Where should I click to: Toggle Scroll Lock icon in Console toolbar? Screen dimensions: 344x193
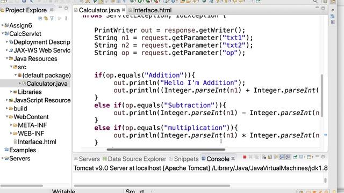pyautogui.click(x=270, y=157)
